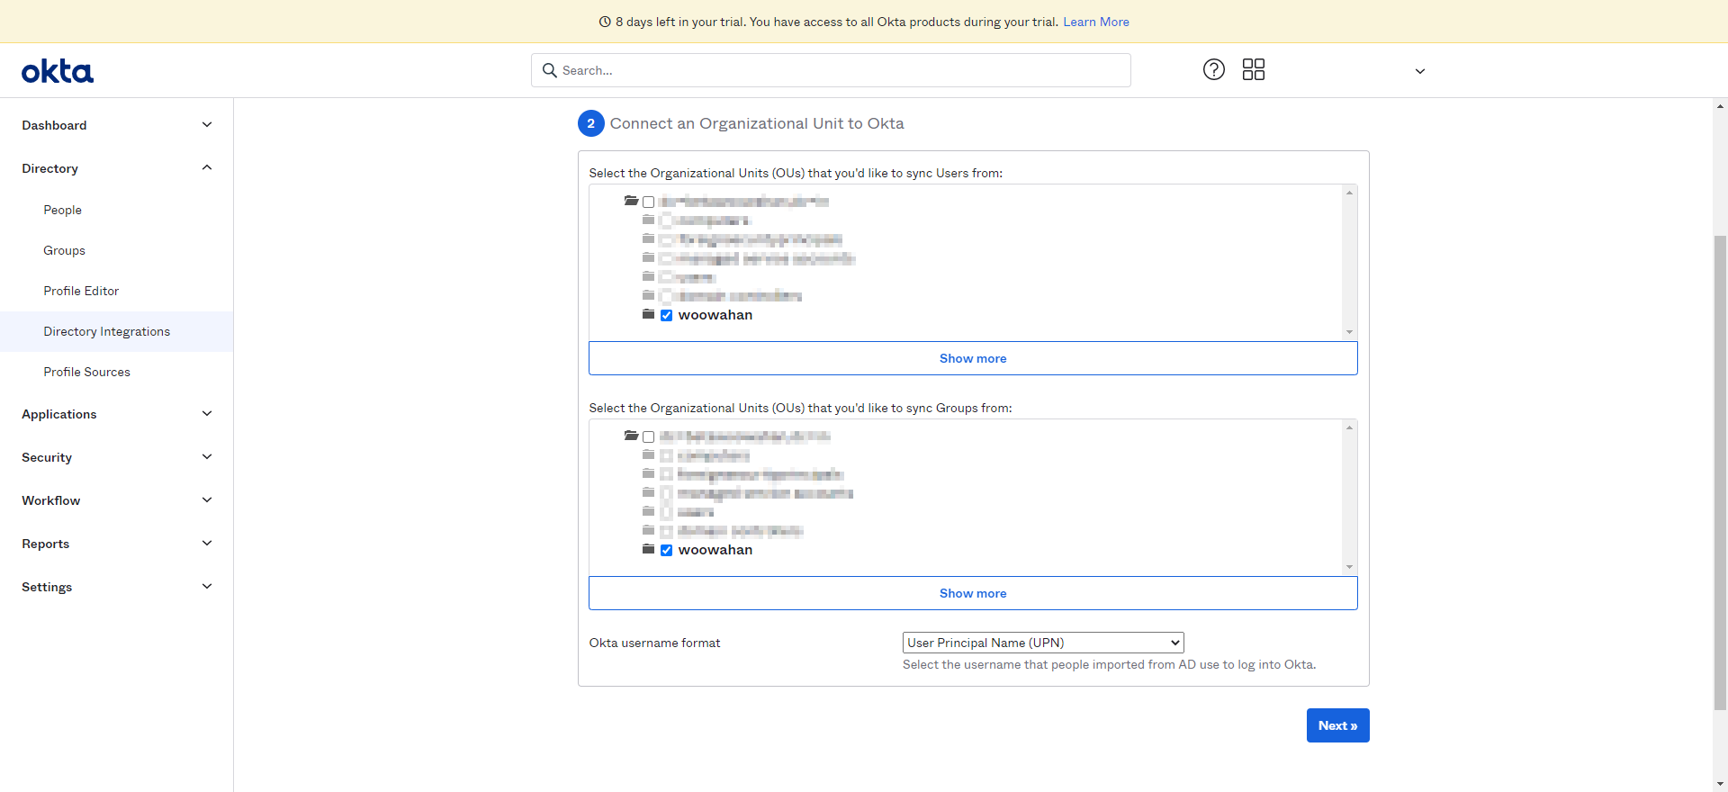The height and width of the screenshot is (792, 1728).
Task: Click Show more under Groups OU tree
Action: click(973, 593)
